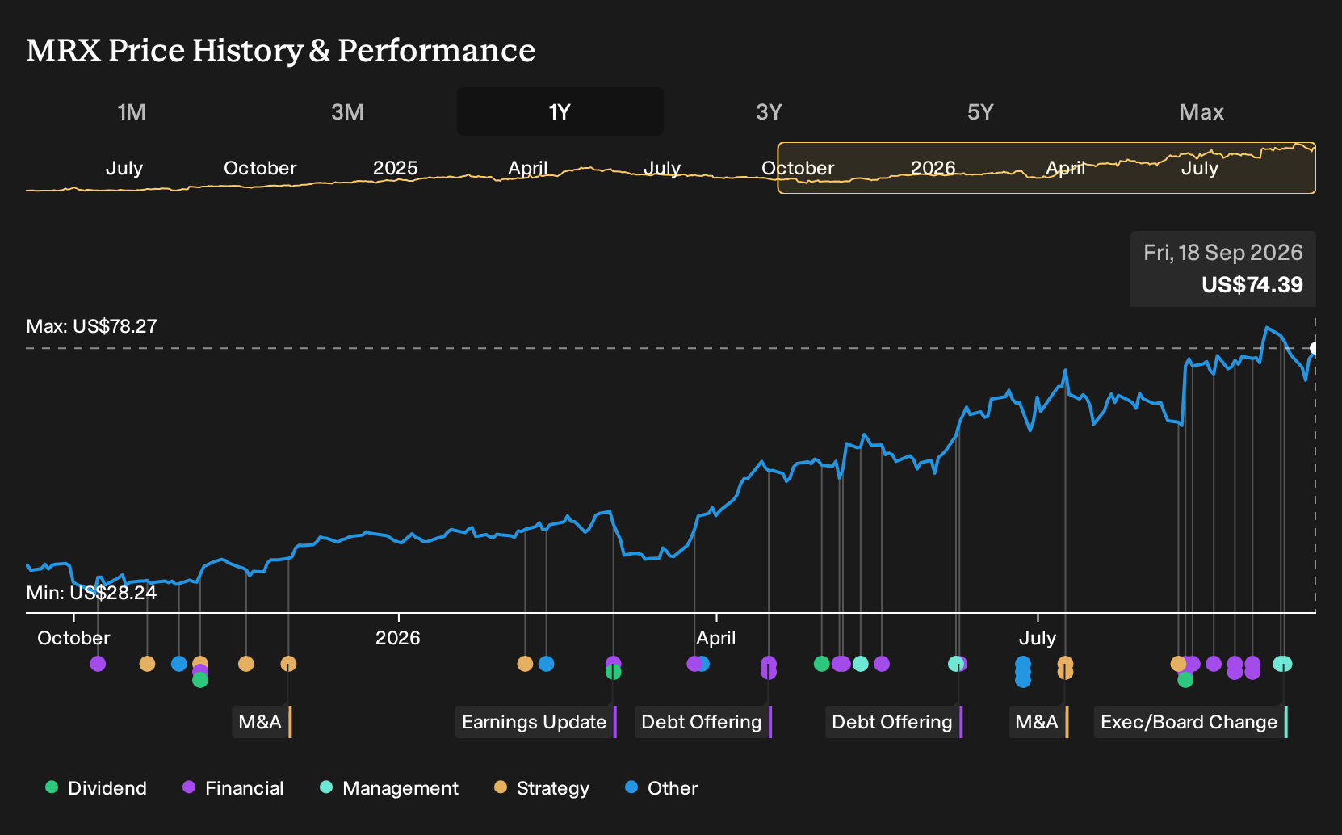Click the October label on main chart axis

tap(73, 638)
